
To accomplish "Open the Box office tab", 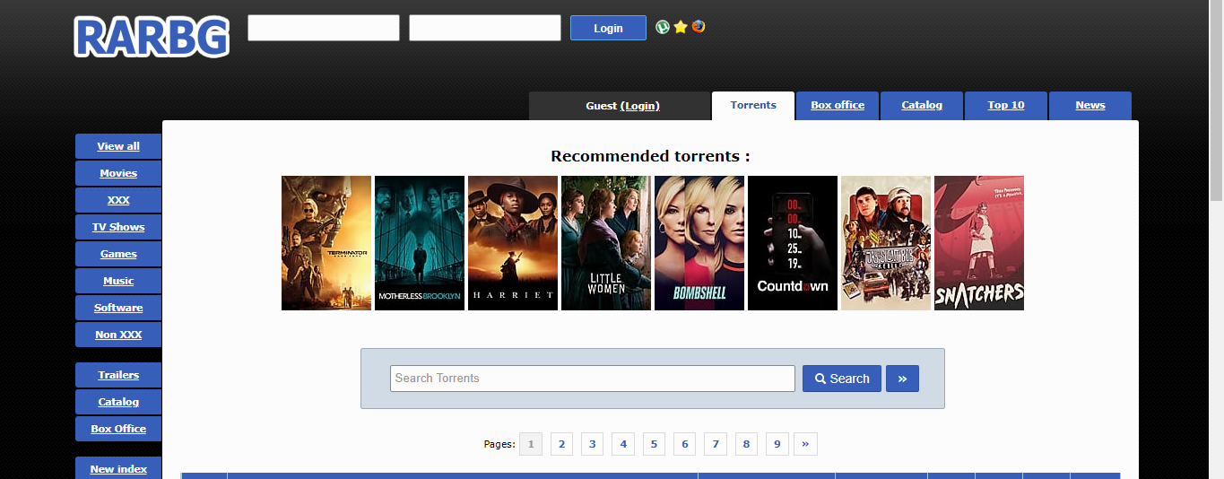I will (x=838, y=105).
